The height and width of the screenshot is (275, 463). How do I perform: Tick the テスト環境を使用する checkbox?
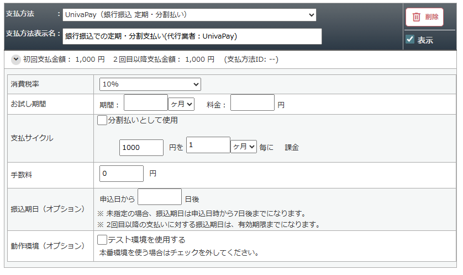(x=102, y=240)
